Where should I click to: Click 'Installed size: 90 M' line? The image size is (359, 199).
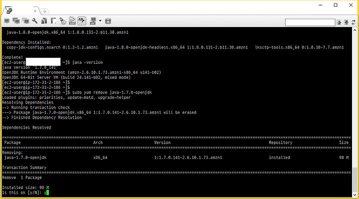(25, 188)
